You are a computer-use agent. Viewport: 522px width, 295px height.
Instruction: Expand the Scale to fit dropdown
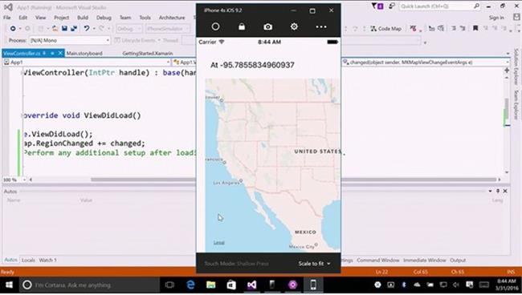tap(314, 264)
